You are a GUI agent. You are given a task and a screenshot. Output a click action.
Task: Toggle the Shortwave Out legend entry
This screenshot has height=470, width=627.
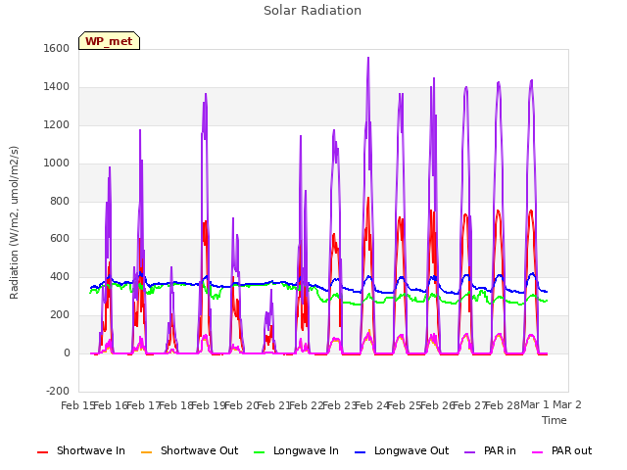[190, 450]
